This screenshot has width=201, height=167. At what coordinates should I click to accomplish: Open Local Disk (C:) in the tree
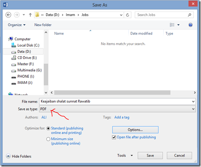pos(28,45)
